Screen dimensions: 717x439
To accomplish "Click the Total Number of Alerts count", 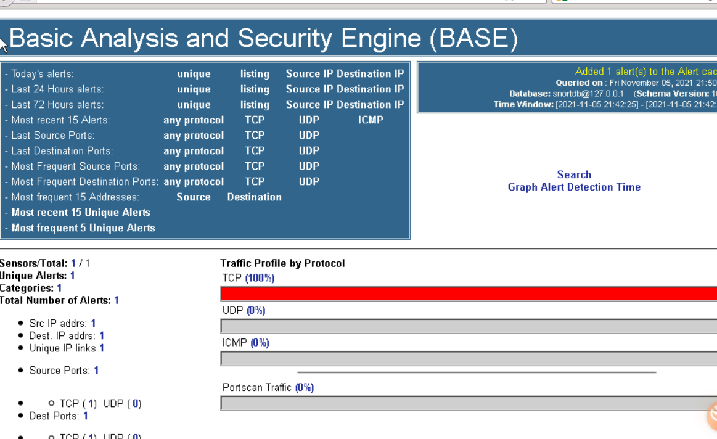I will (116, 300).
